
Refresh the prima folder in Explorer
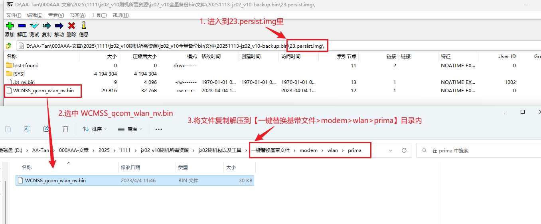click(x=404, y=150)
